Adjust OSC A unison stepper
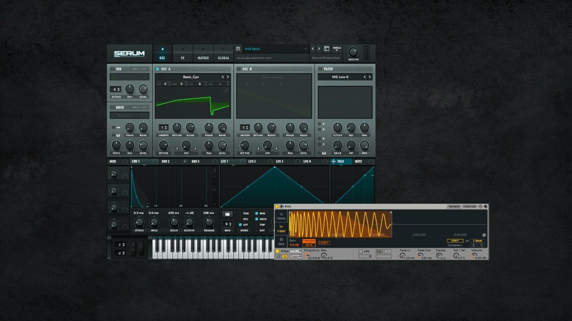572x321 pixels. click(x=163, y=127)
